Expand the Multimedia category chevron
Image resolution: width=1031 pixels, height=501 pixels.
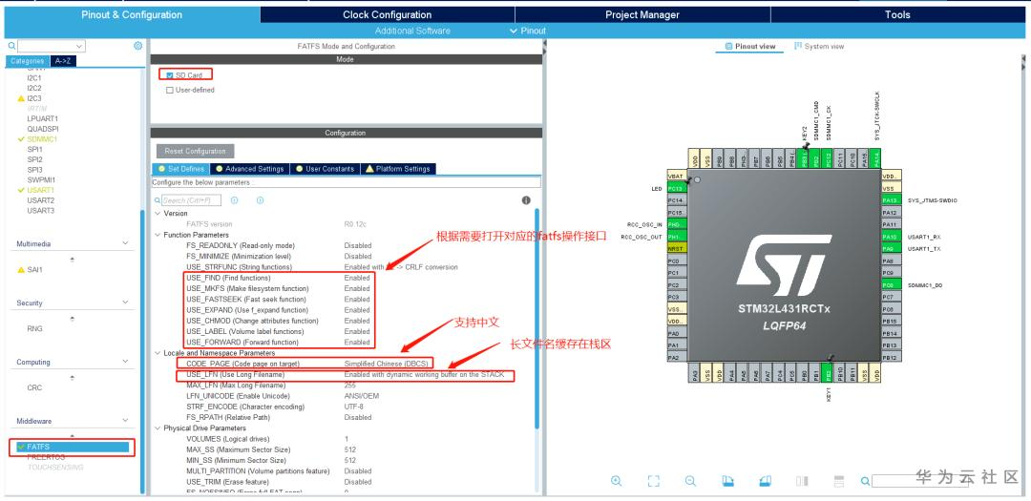(126, 243)
